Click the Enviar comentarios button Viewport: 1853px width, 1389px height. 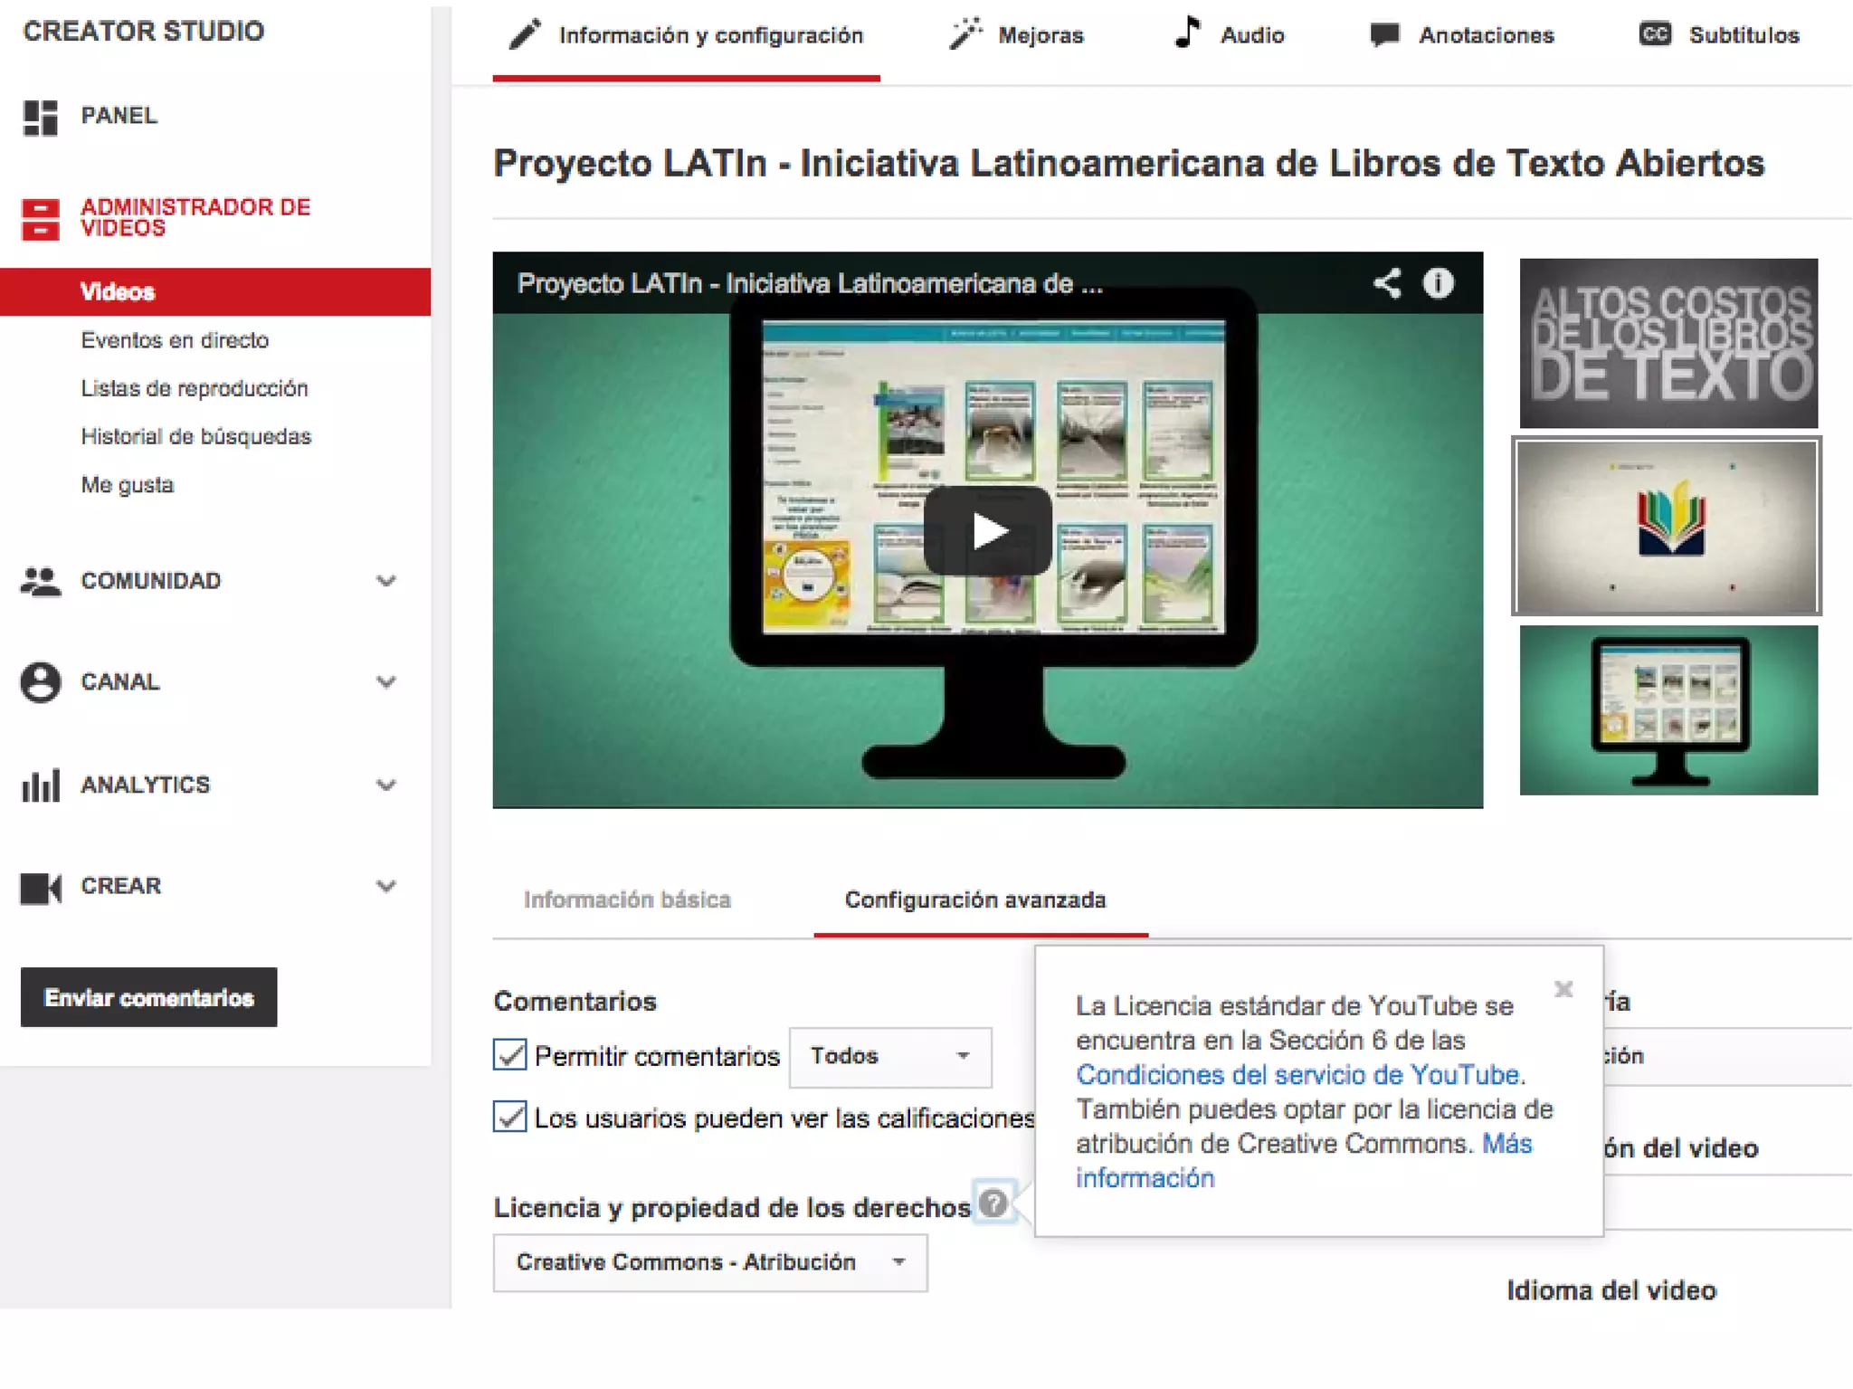coord(149,997)
